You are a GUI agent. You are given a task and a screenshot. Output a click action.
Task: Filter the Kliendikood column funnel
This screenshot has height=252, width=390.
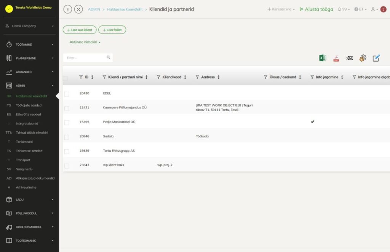(x=158, y=77)
